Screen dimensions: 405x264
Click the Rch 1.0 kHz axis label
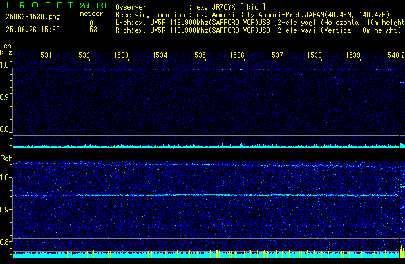tap(5, 178)
